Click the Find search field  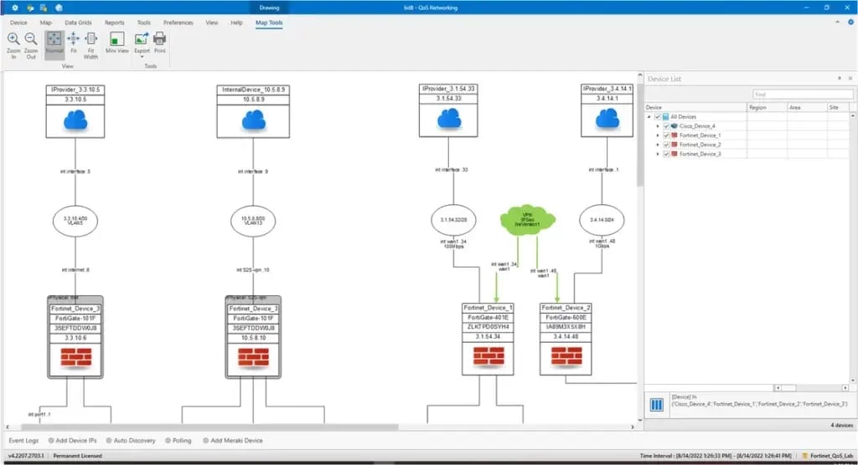pyautogui.click(x=799, y=95)
